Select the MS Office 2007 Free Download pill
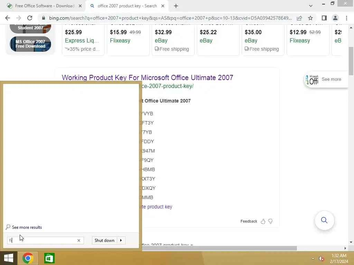The image size is (354, 265). pos(30,44)
